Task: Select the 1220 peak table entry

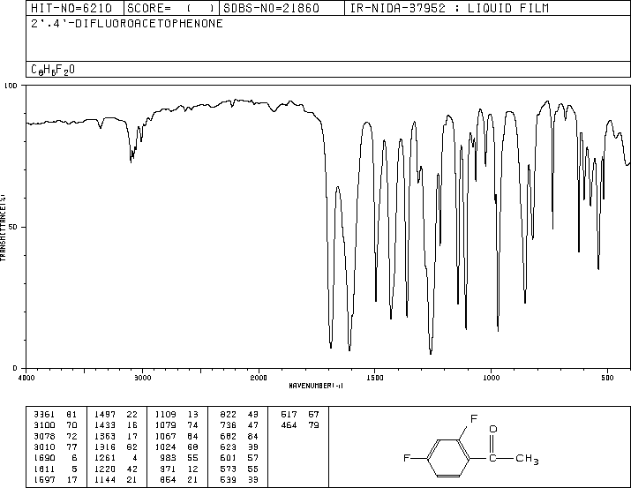Action: click(116, 469)
